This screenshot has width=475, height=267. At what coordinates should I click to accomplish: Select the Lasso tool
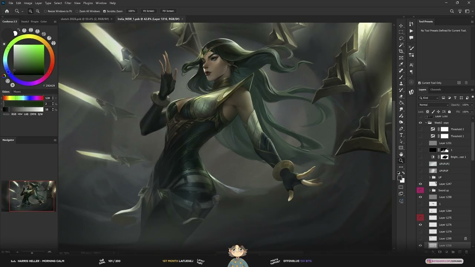401,38
